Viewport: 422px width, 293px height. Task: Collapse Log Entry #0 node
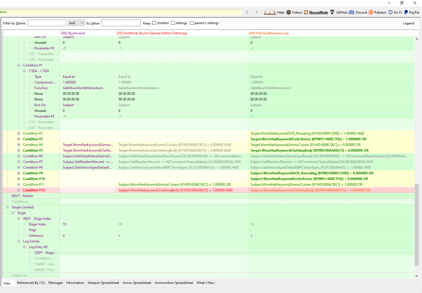(24, 247)
